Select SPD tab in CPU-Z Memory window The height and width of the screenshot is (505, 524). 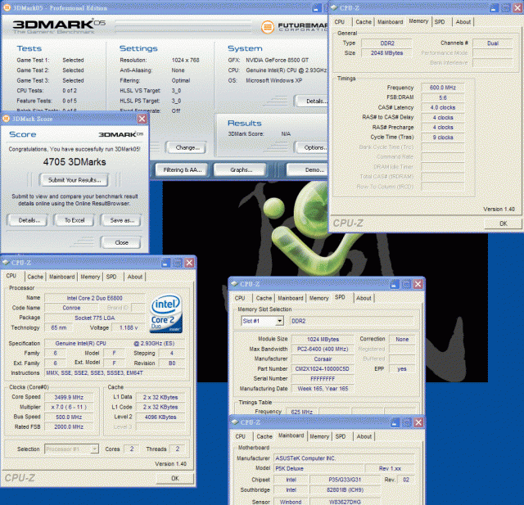pyautogui.click(x=440, y=22)
